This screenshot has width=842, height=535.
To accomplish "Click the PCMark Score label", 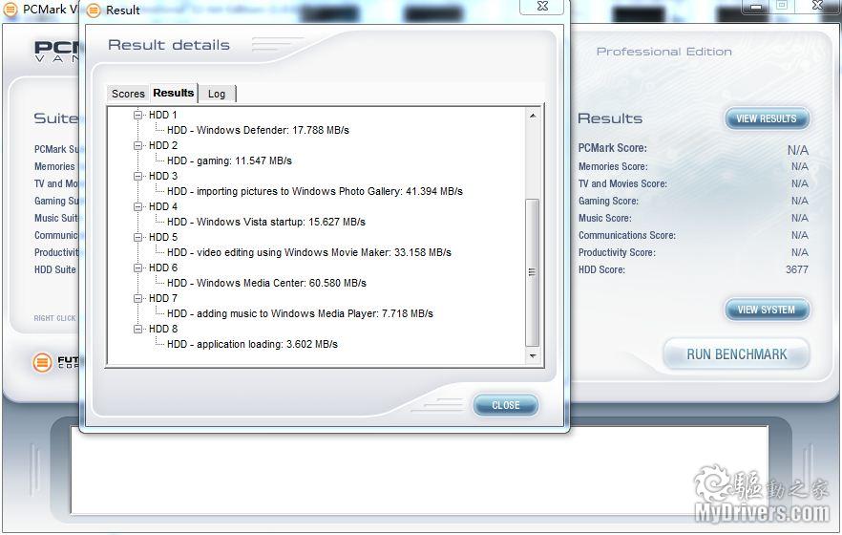I will tap(613, 148).
